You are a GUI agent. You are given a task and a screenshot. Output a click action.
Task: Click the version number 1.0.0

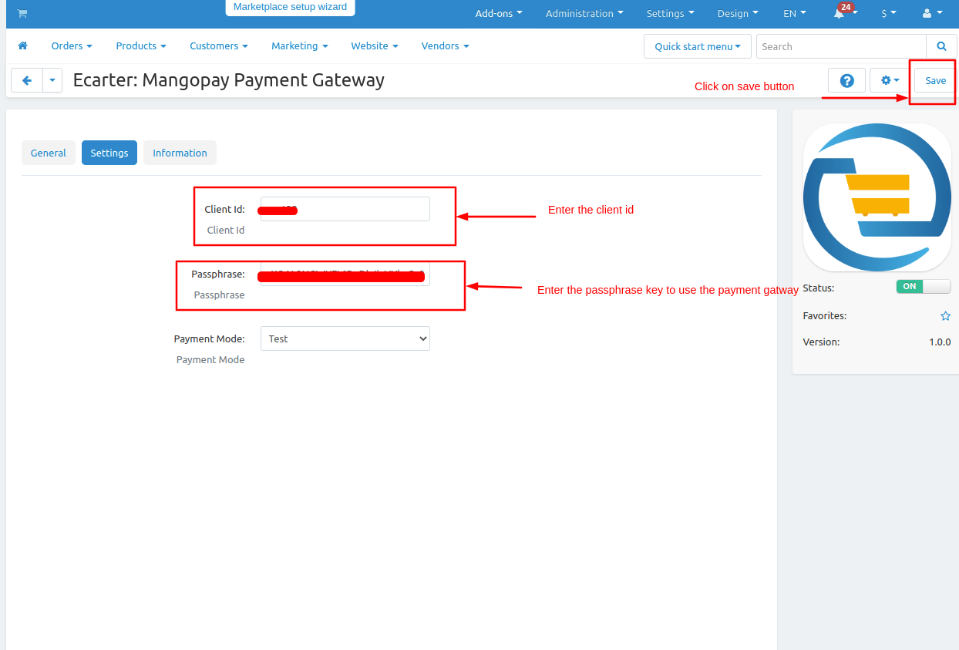(940, 342)
